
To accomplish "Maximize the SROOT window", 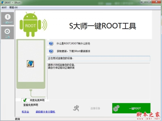I will click(x=149, y=2).
